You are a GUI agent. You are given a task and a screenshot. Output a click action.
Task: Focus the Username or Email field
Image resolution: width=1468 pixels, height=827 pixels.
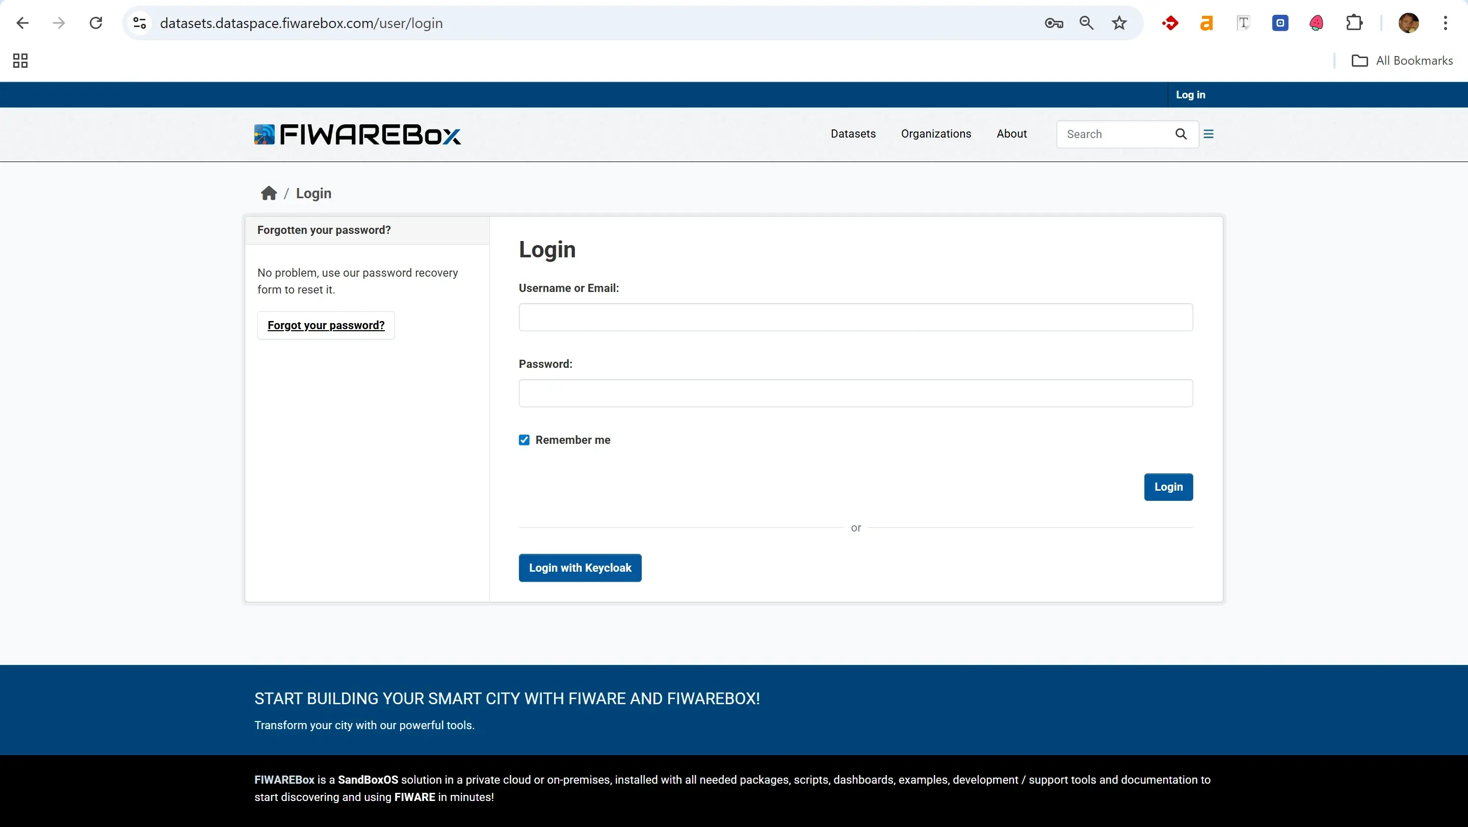click(x=855, y=317)
